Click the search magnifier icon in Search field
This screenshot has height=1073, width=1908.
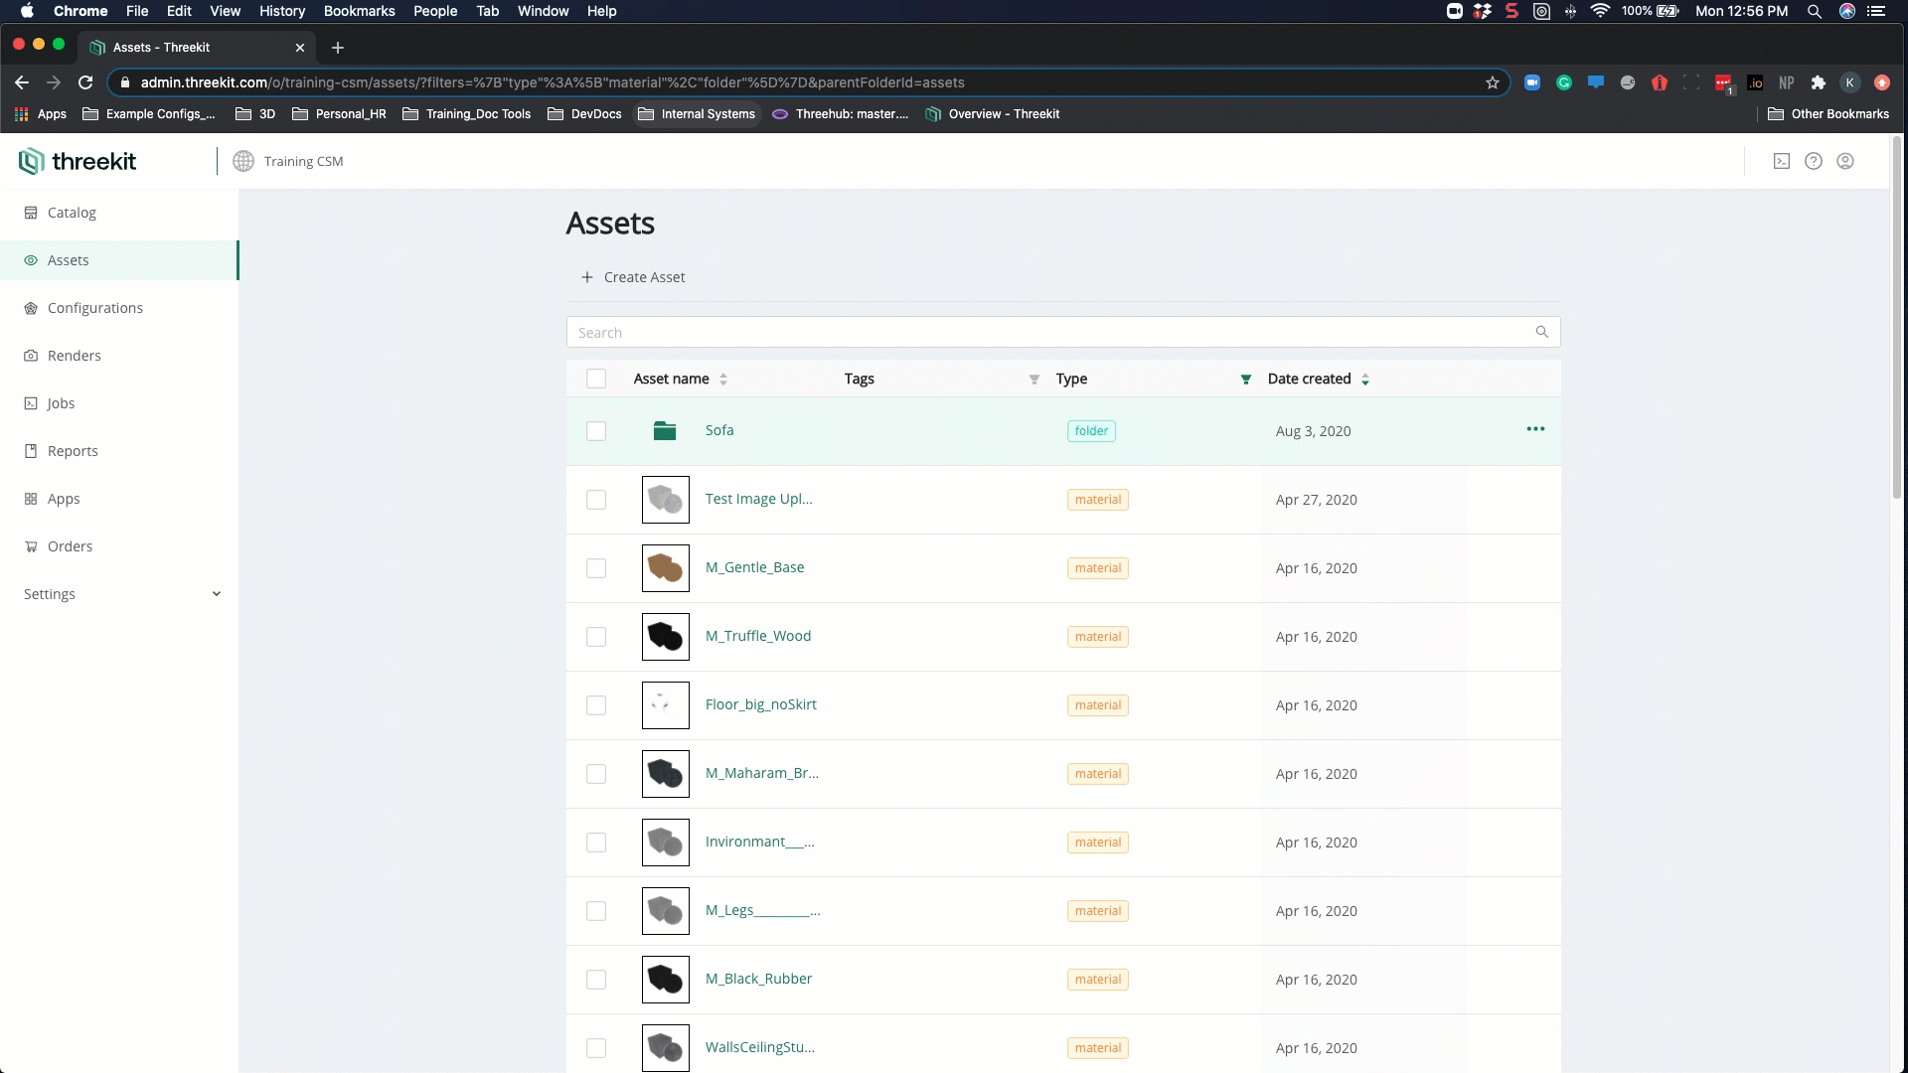(1542, 332)
